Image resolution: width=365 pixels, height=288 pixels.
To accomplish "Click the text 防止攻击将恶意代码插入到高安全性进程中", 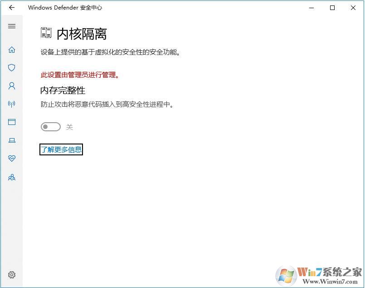I will point(107,104).
